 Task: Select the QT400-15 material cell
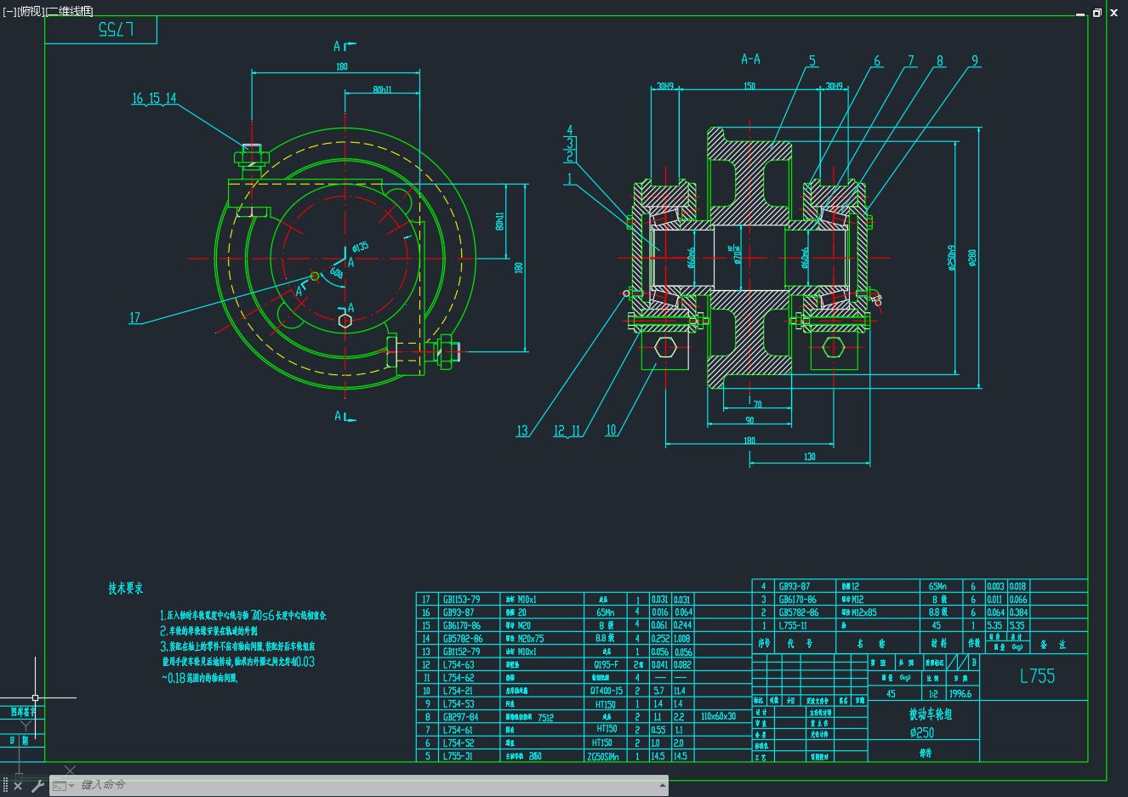607,691
